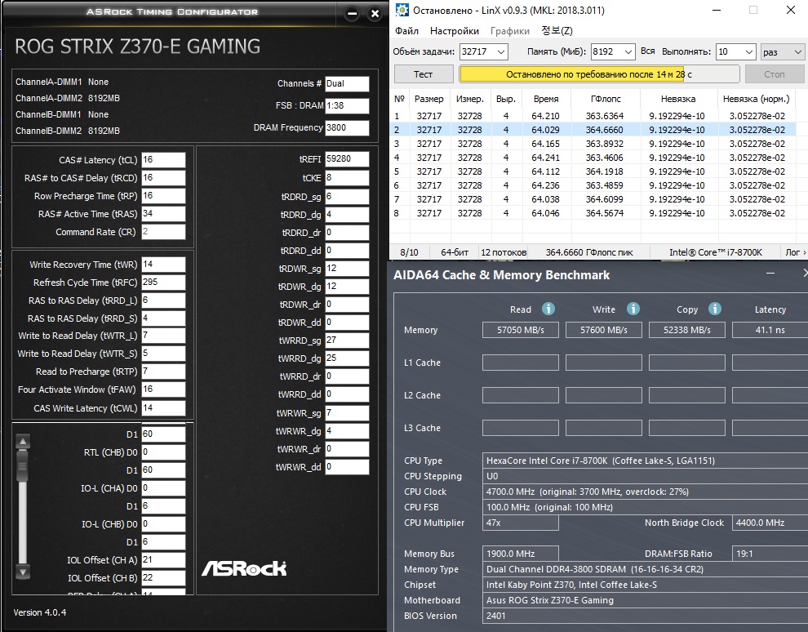This screenshot has height=632, width=808.
Task: Click the ГФлопс column header in LinX
Action: coord(606,99)
